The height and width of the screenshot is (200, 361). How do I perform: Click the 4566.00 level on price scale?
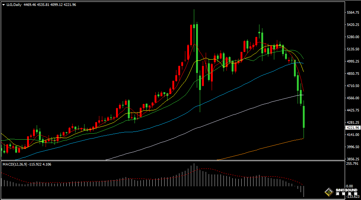pos(352,98)
